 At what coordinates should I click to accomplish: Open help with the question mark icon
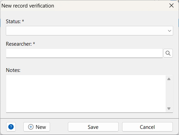[11, 127]
